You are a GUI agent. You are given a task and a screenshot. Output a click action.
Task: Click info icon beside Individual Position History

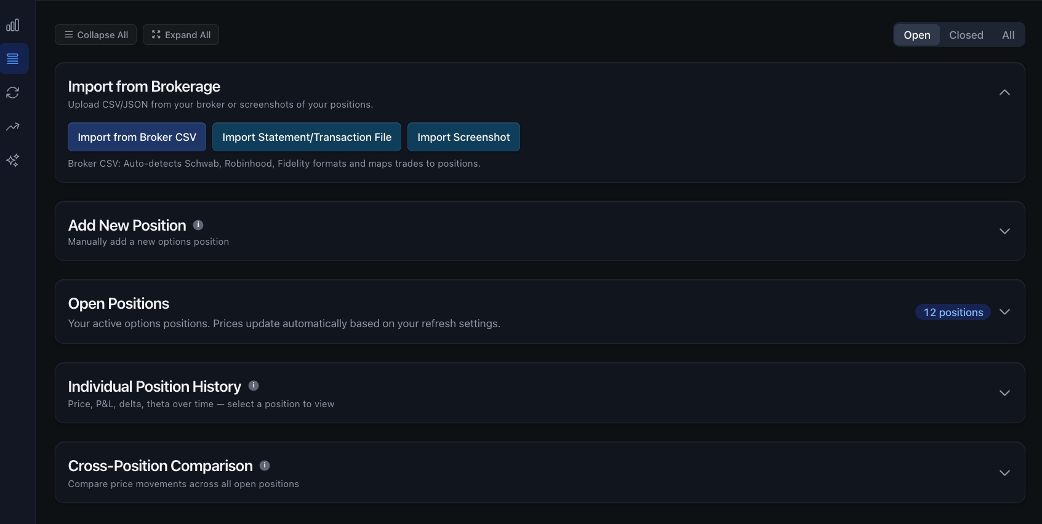click(254, 386)
